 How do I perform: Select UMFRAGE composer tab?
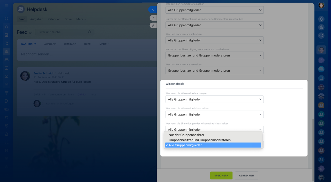[x=70, y=44]
